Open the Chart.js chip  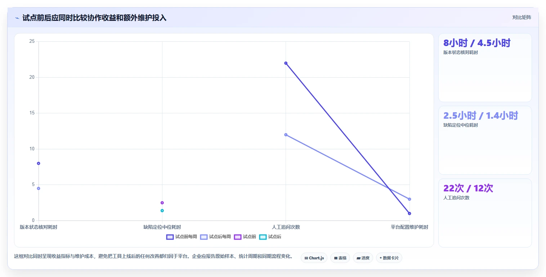[x=314, y=258]
